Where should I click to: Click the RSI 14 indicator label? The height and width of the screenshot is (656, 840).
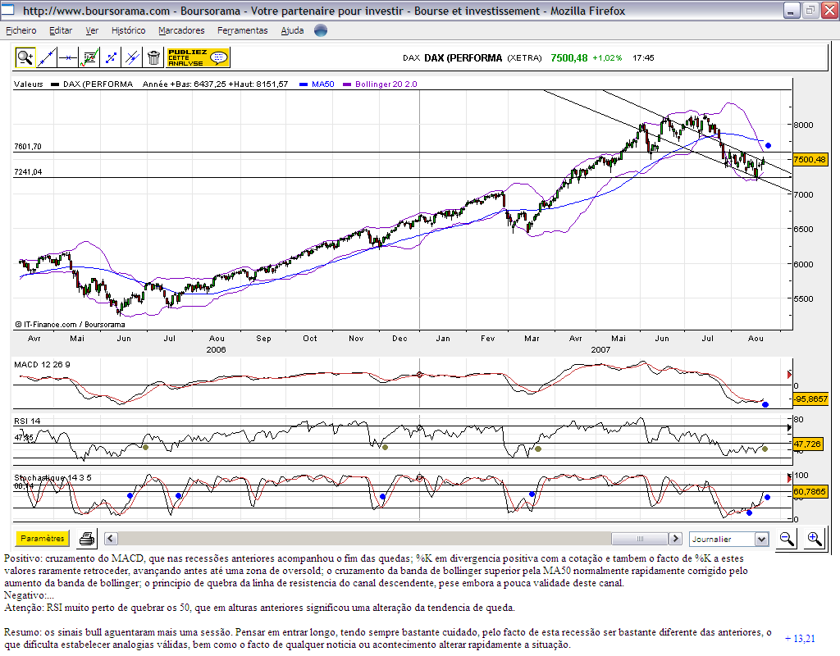point(27,421)
